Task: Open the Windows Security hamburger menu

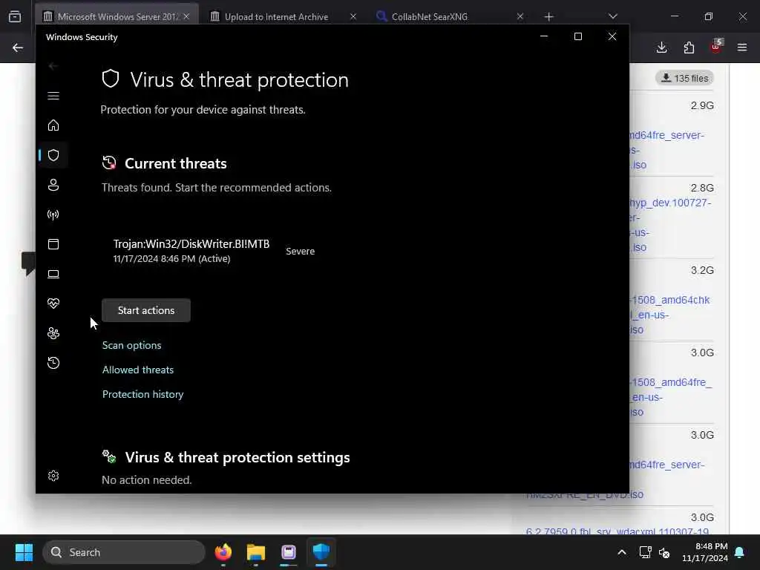Action: pos(53,96)
